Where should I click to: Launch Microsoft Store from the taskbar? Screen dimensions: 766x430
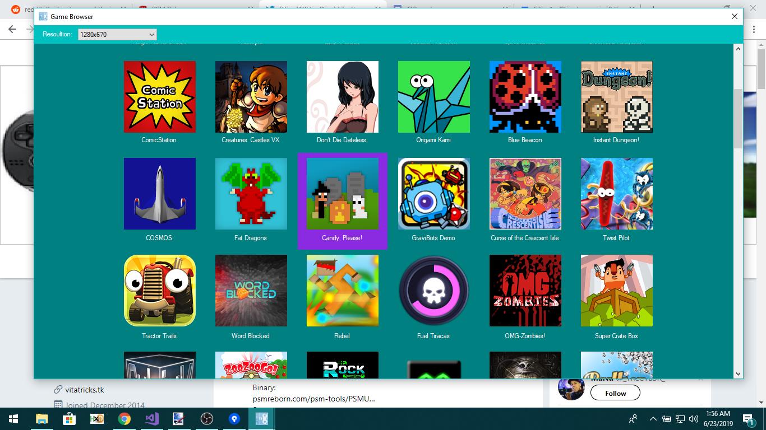(x=69, y=419)
